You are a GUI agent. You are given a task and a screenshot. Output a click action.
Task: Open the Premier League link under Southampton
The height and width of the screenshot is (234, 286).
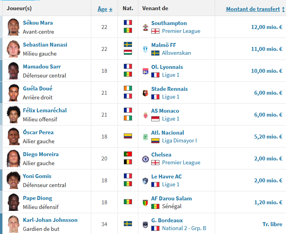pos(181,31)
